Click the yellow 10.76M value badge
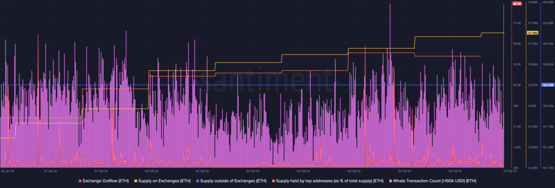555x188 pixels. pos(533,33)
